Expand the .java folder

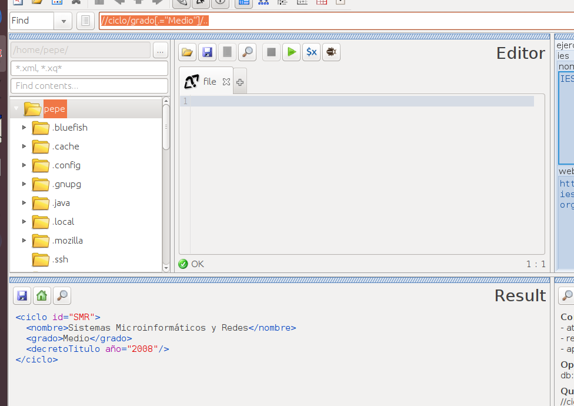click(24, 202)
